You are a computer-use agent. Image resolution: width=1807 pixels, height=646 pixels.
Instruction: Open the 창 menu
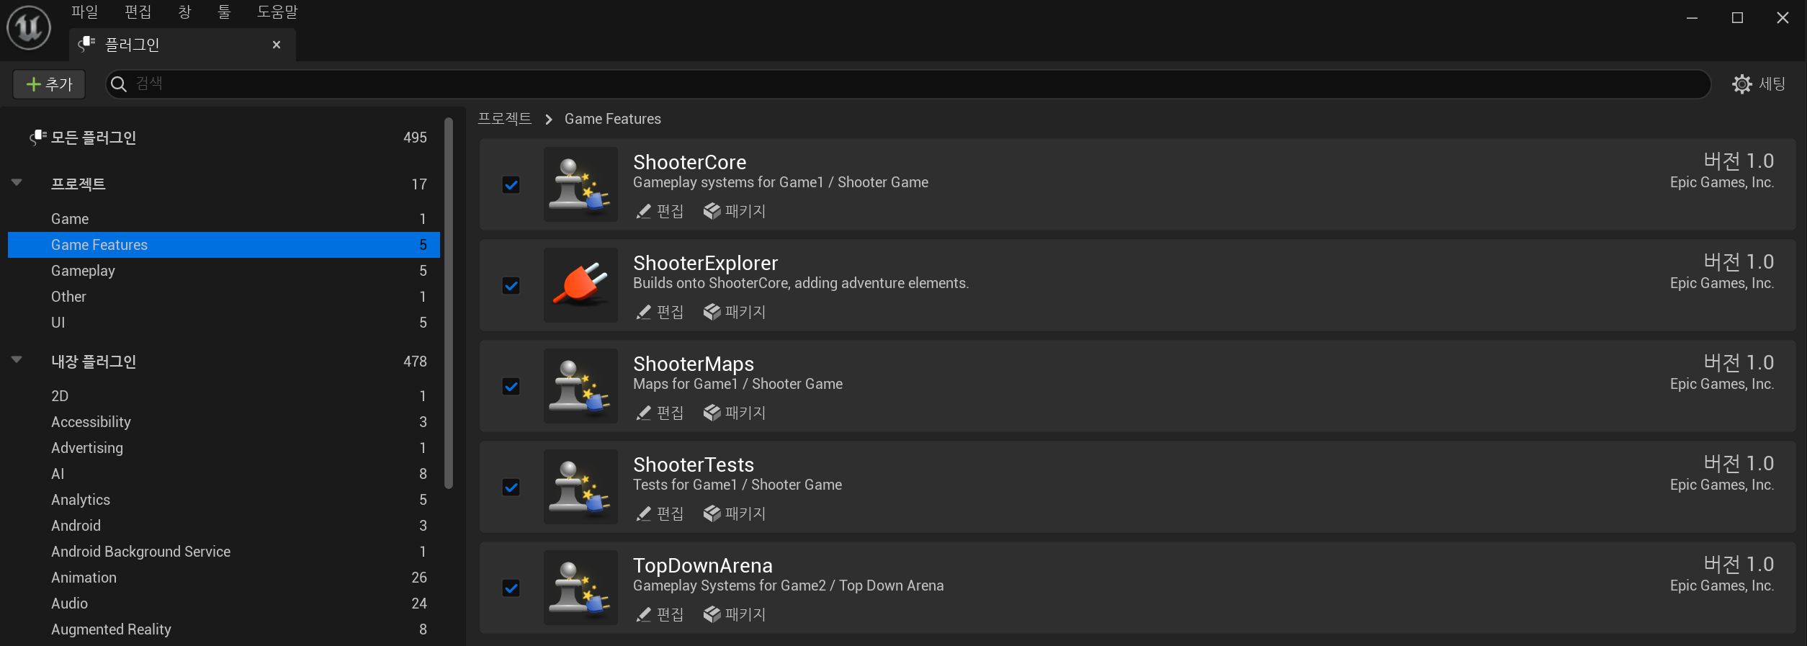click(184, 12)
